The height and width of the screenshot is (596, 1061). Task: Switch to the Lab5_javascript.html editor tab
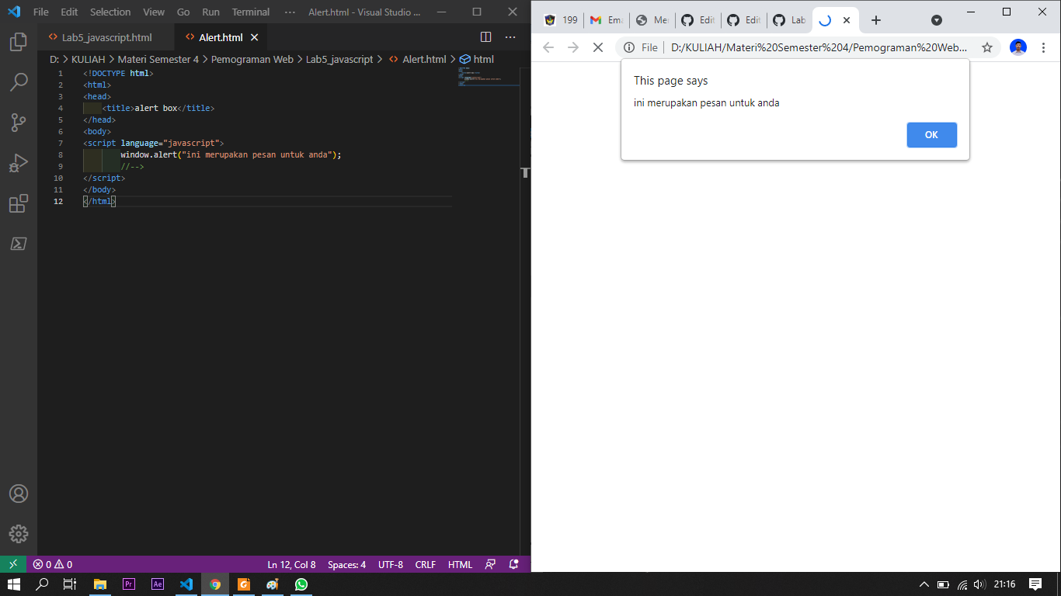[x=106, y=37]
